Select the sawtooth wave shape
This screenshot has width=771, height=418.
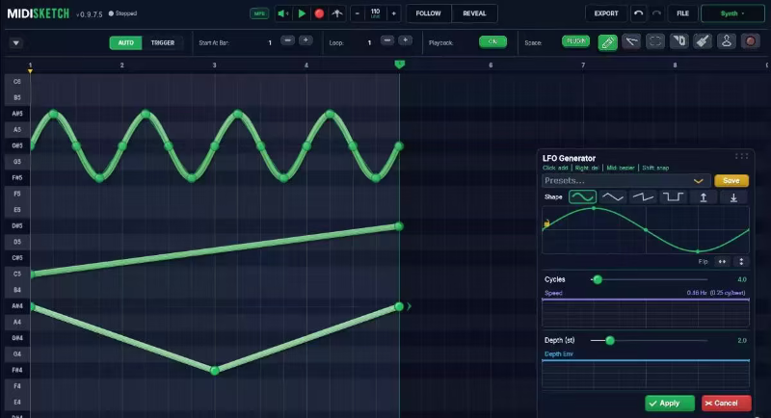pyautogui.click(x=643, y=197)
